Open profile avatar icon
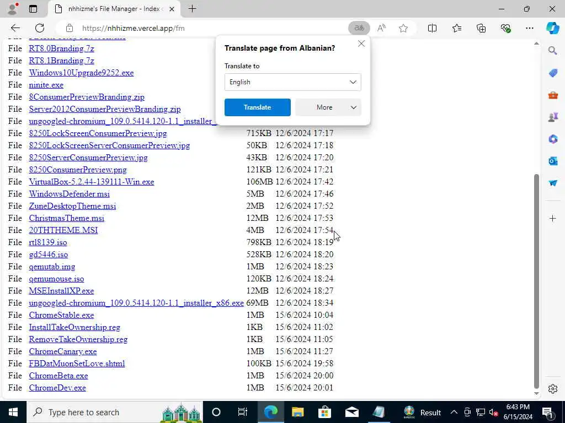This screenshot has width=565, height=423. [13, 9]
